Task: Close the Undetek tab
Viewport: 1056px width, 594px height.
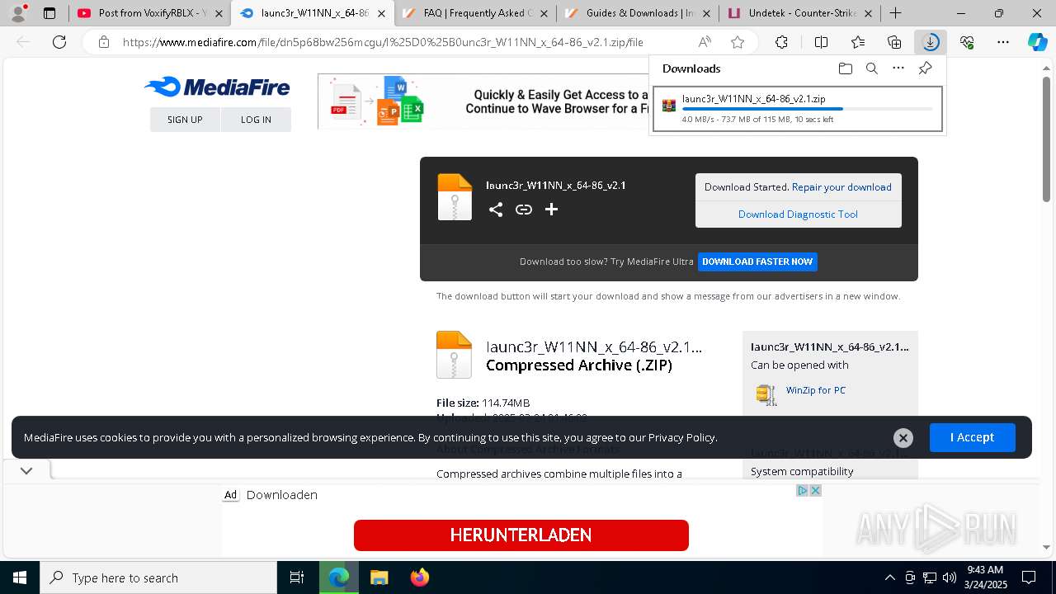Action: click(868, 13)
